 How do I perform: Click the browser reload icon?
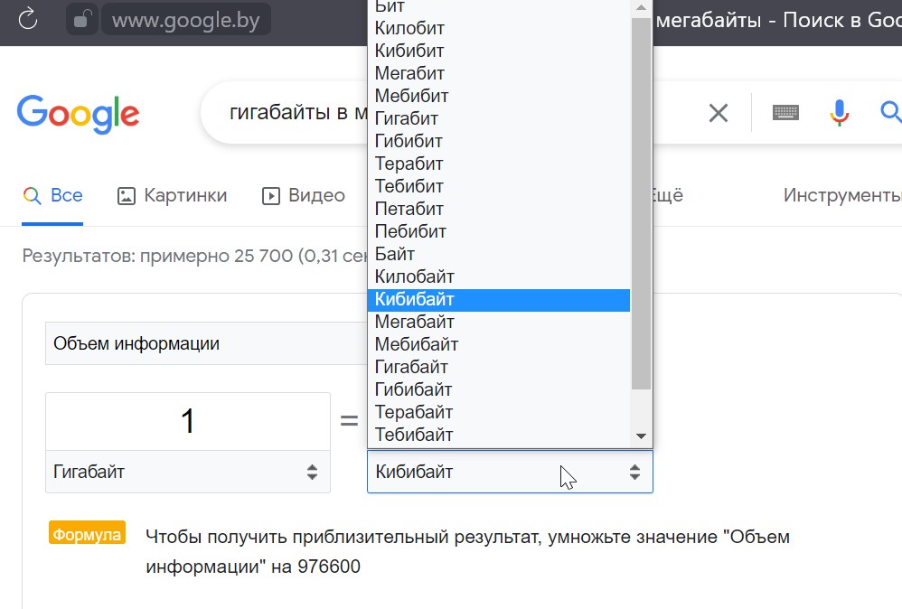tap(28, 19)
